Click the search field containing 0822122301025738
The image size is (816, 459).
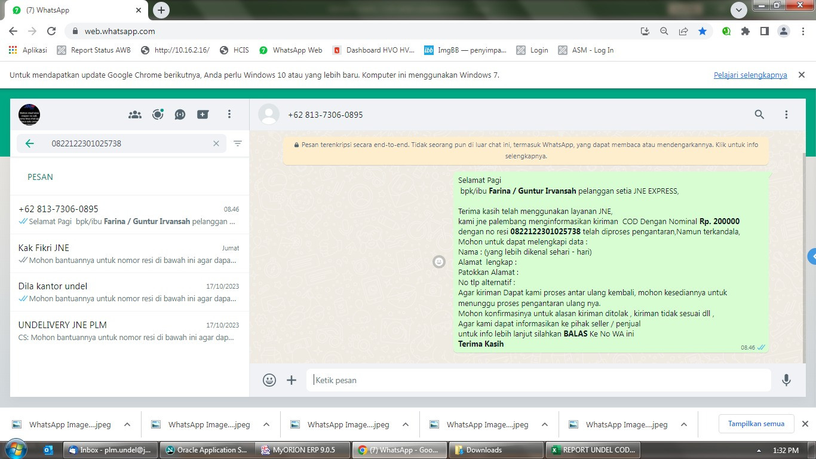tap(121, 143)
